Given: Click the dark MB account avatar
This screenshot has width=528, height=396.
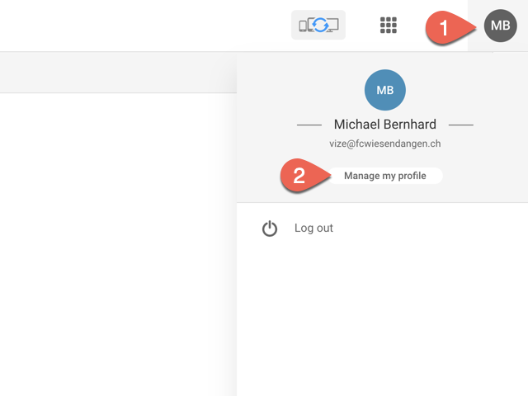Looking at the screenshot, I should (x=500, y=26).
